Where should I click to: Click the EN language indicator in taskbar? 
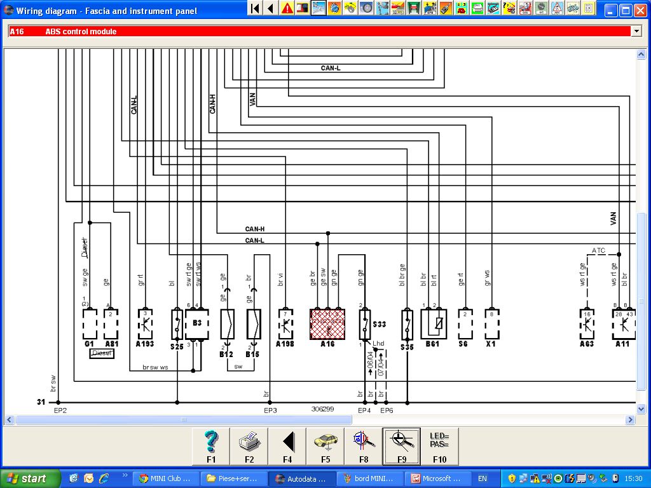pyautogui.click(x=483, y=478)
